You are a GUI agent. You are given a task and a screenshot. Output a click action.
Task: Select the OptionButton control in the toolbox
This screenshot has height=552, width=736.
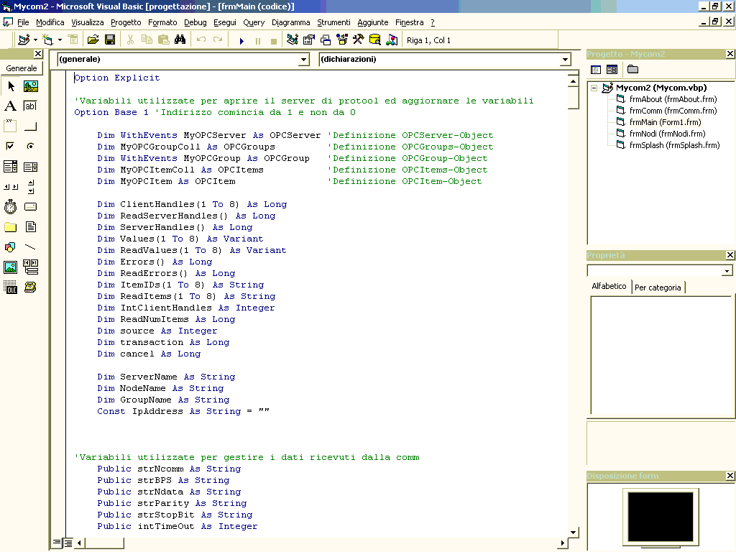coord(30,147)
